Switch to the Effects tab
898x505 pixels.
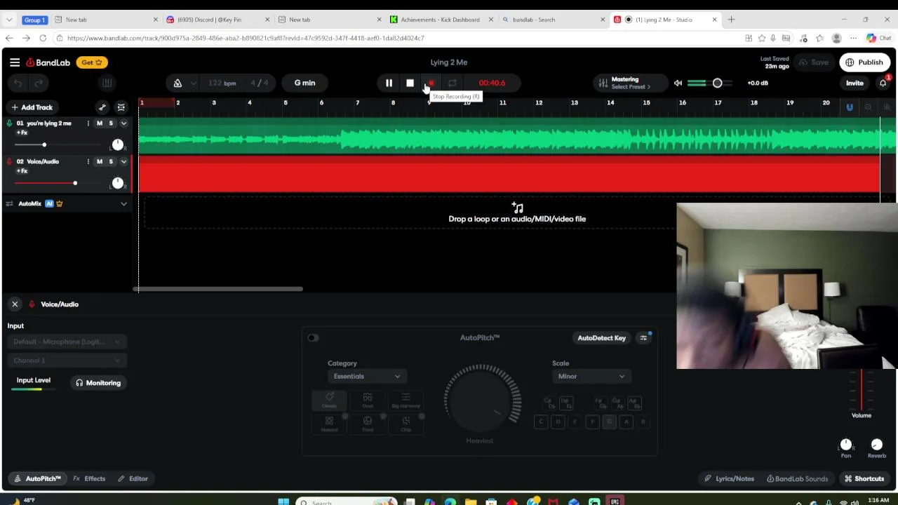(89, 479)
